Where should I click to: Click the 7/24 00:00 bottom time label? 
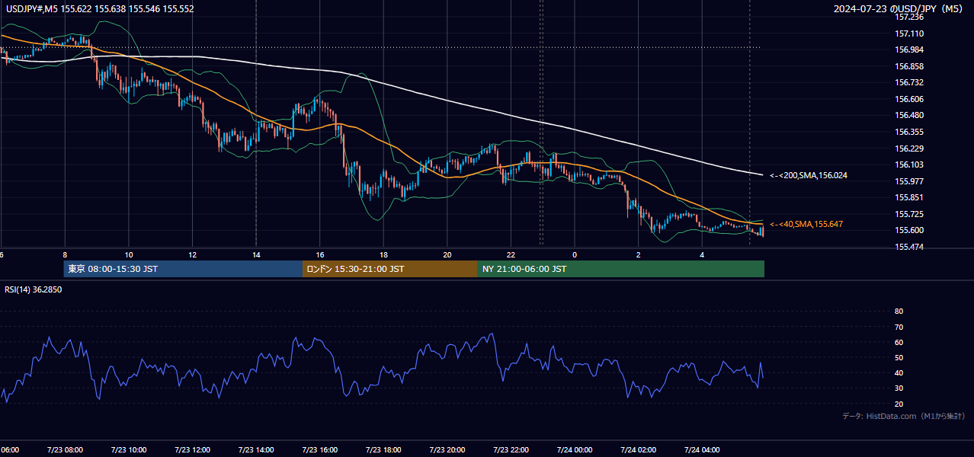(x=575, y=449)
